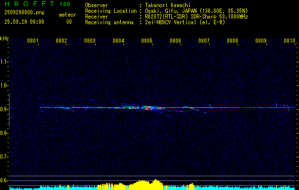The image size is (299, 190).
Task: Click the 0808 time marker
Action: pyautogui.click(x=232, y=41)
